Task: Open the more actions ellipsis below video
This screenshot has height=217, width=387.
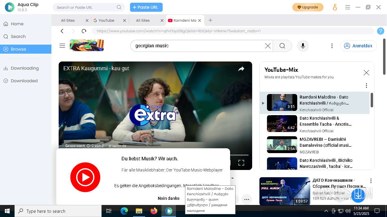Action: point(247,199)
